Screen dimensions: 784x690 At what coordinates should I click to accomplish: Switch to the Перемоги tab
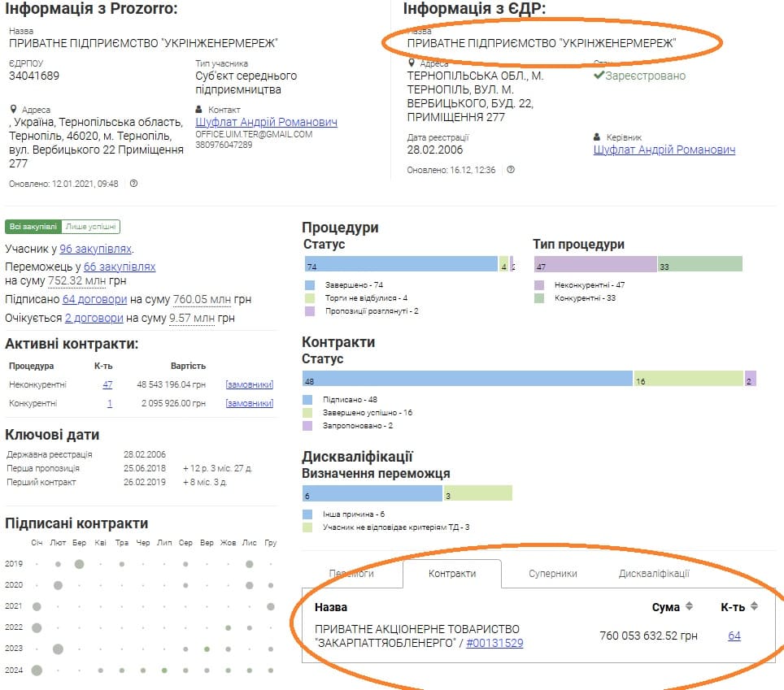click(351, 573)
